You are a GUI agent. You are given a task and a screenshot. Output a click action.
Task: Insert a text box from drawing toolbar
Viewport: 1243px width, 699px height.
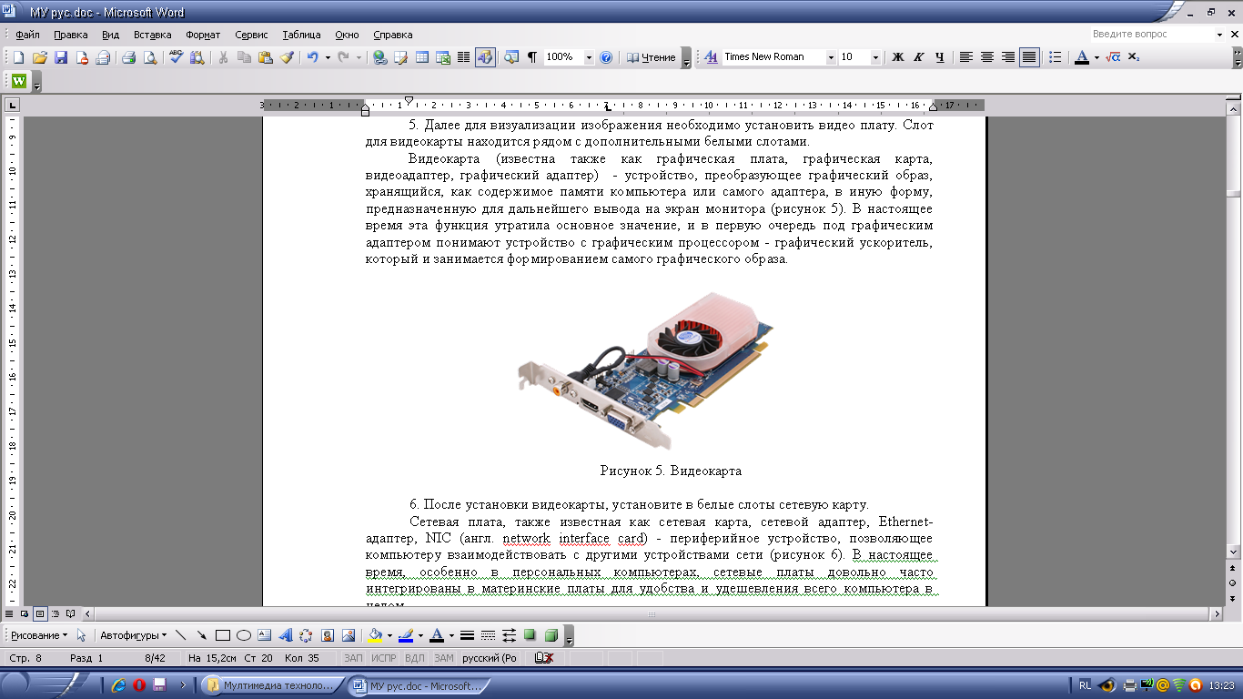point(264,635)
